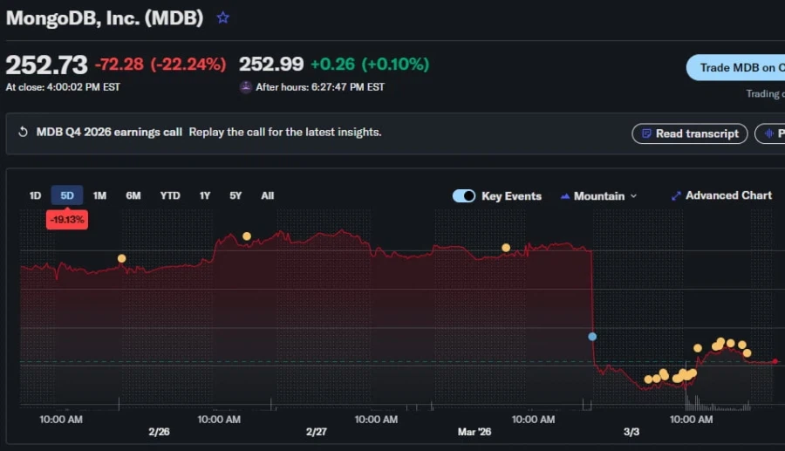
Task: Click the moon after-hours icon
Action: pyautogui.click(x=246, y=87)
